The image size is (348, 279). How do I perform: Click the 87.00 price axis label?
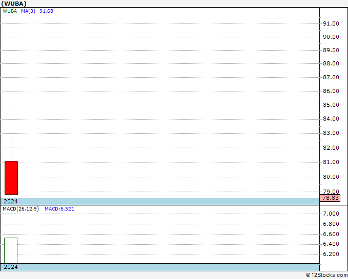331,77
